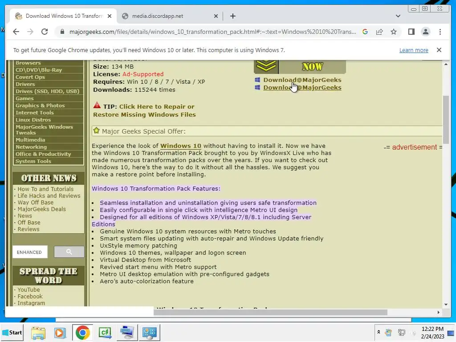Open the Games category
Image resolution: width=456 pixels, height=342 pixels.
click(25, 98)
